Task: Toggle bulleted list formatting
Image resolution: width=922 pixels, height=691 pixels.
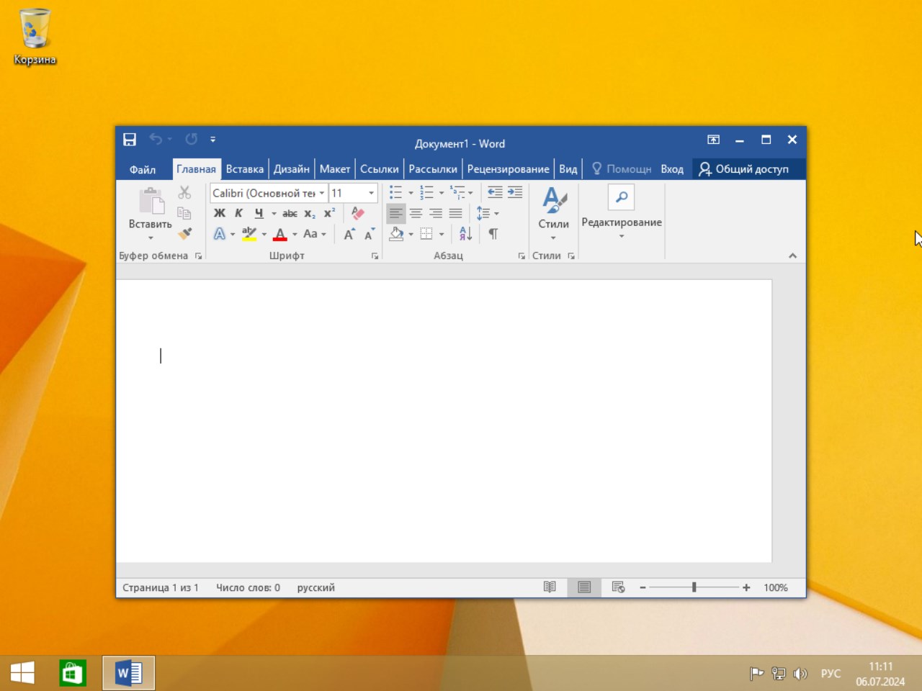Action: pyautogui.click(x=396, y=192)
